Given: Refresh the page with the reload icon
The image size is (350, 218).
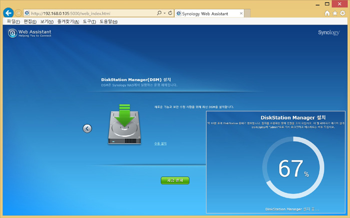Looking at the screenshot, I should click(170, 13).
